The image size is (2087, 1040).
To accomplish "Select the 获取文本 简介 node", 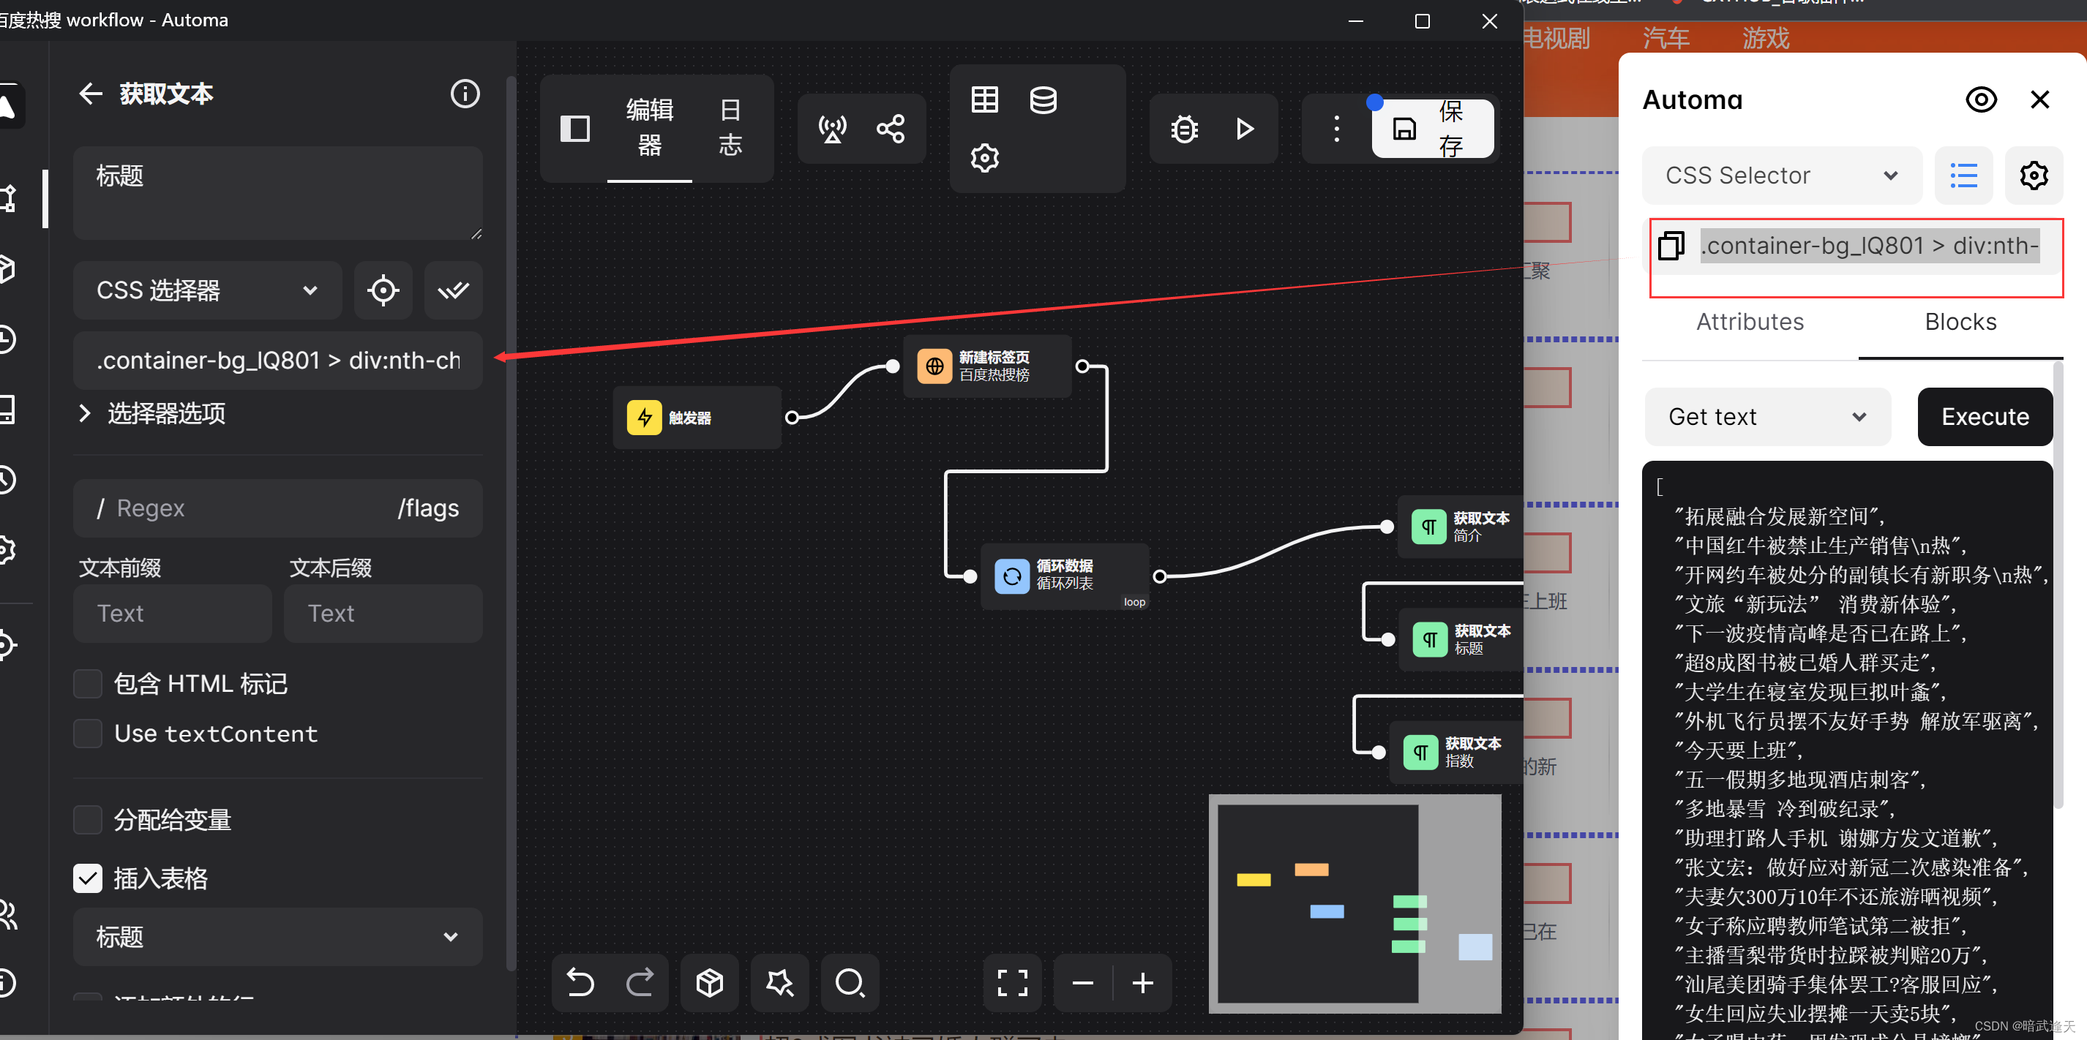I will tap(1461, 527).
